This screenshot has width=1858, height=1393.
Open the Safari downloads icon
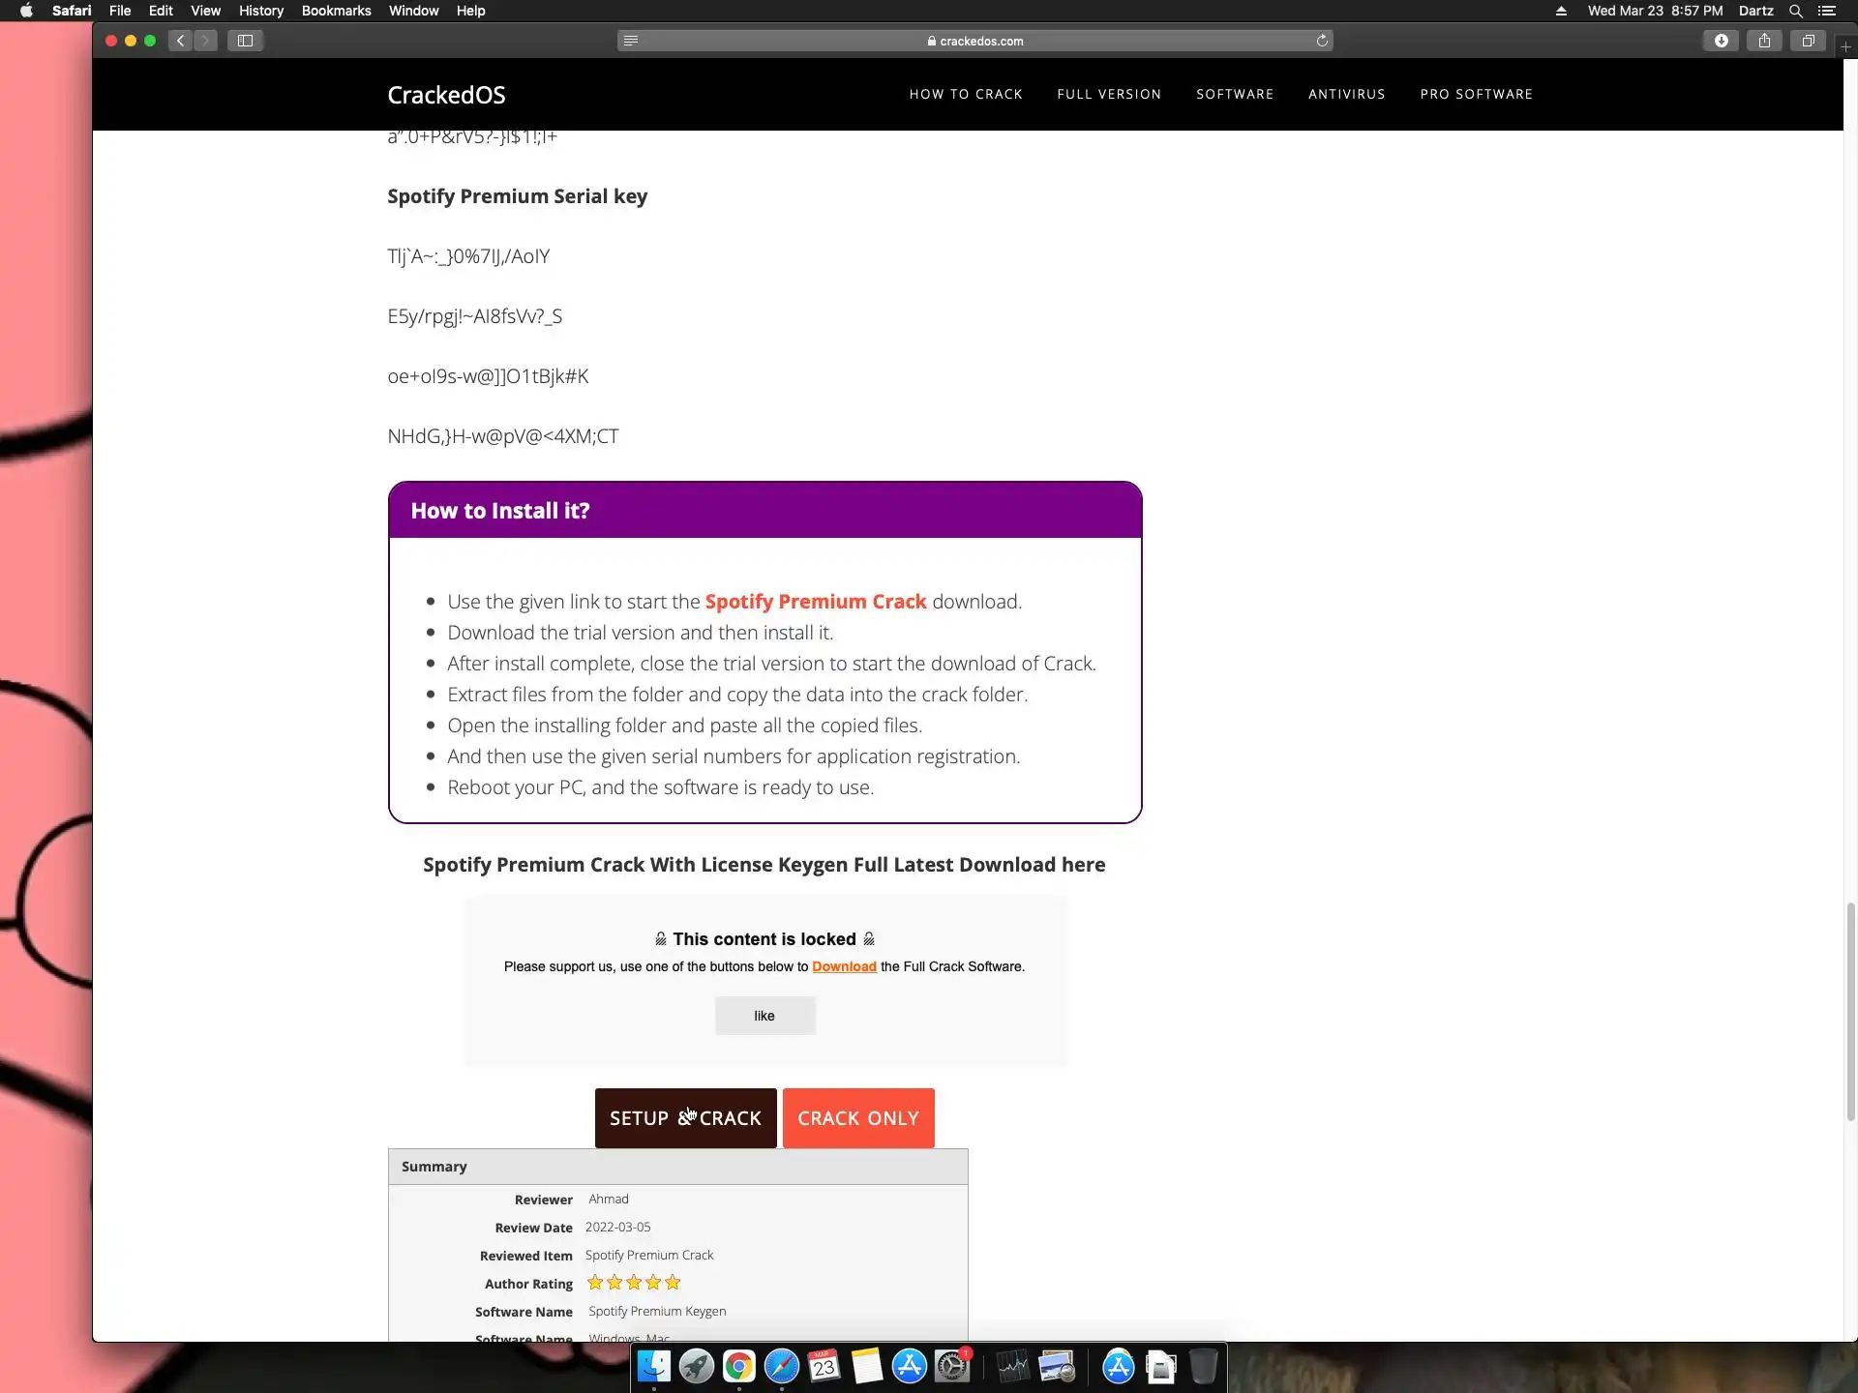1721,41
